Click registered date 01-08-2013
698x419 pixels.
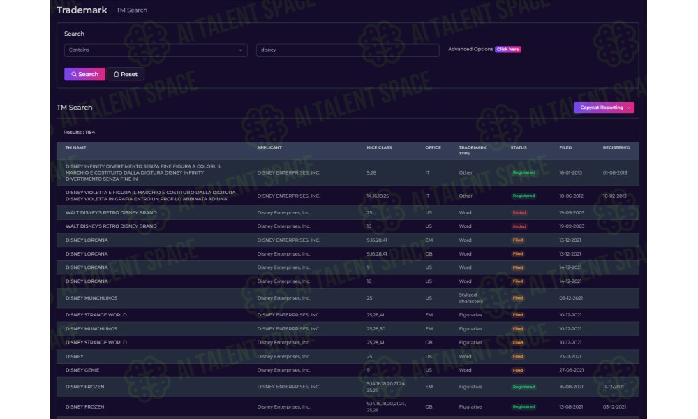click(x=615, y=172)
